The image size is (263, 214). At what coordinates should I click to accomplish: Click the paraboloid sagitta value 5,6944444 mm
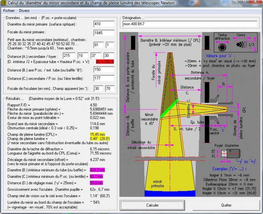pyautogui.click(x=101, y=113)
